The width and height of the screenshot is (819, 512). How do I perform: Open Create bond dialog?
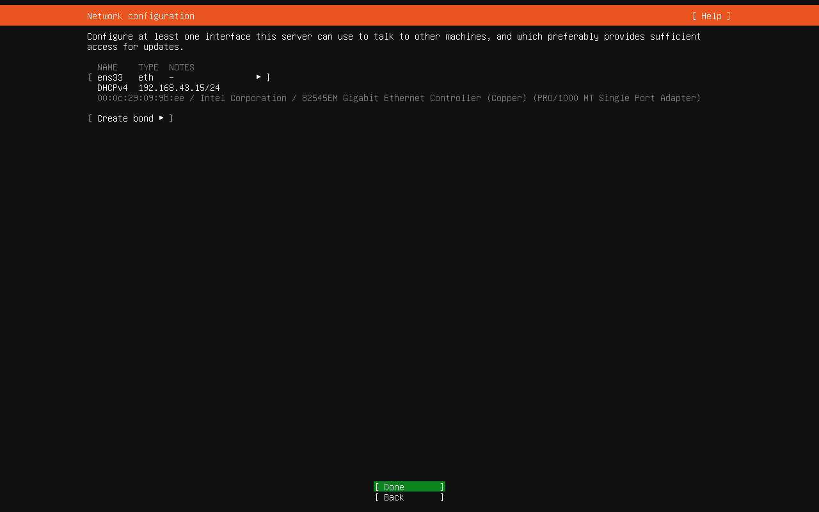pyautogui.click(x=131, y=118)
